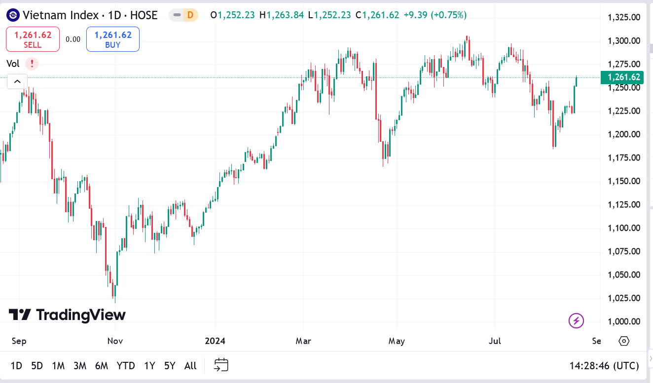653x383 pixels.
Task: Select the 1Y time range
Action: pyautogui.click(x=149, y=366)
